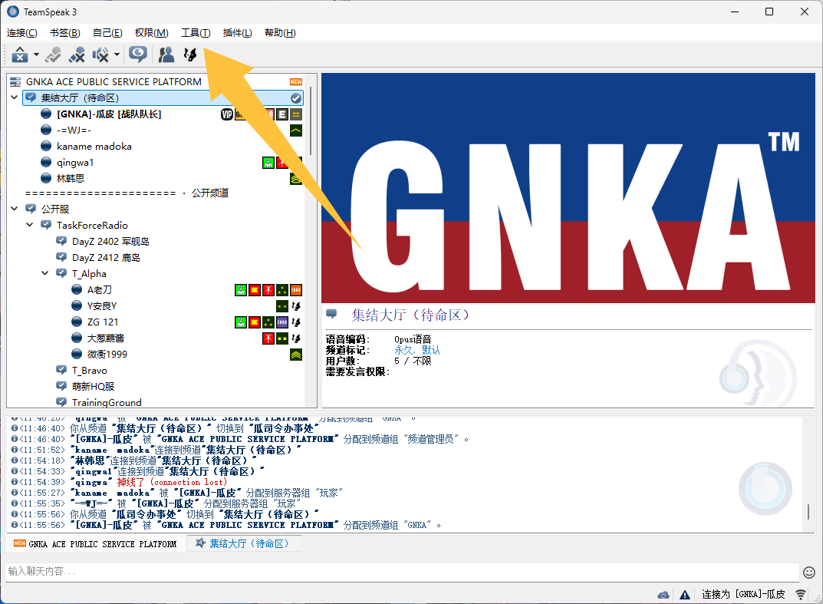Mute the microphone using the toolbar icon

pyautogui.click(x=77, y=54)
